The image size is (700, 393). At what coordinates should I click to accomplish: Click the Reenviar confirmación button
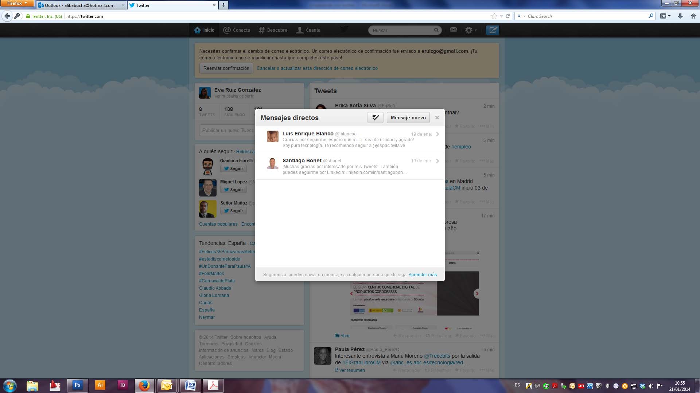[226, 68]
